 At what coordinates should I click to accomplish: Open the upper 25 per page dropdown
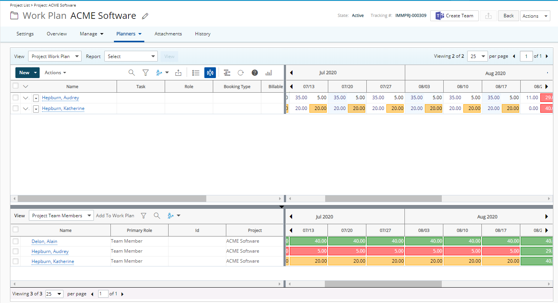click(x=477, y=56)
